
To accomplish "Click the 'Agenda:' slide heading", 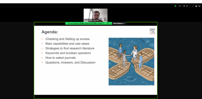I will [50, 32].
